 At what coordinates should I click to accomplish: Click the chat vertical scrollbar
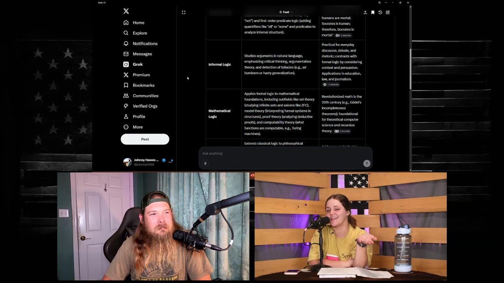(410, 69)
